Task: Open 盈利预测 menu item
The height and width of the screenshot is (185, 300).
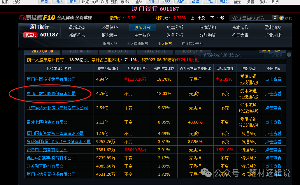Action: (x=273, y=27)
